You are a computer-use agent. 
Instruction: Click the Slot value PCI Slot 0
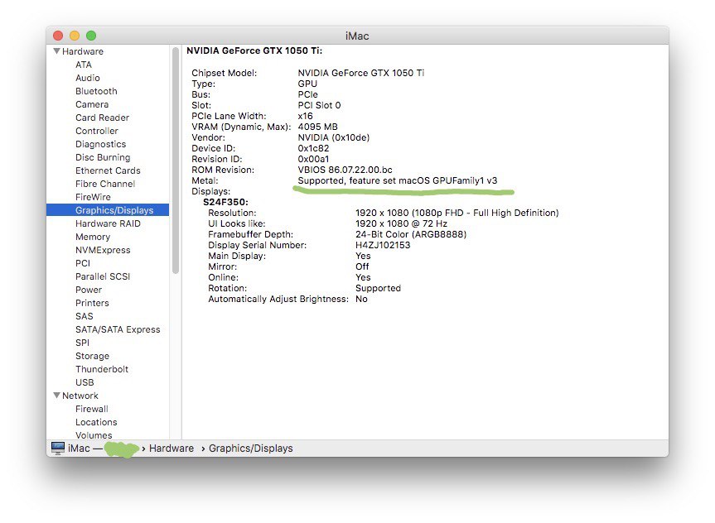coord(319,105)
